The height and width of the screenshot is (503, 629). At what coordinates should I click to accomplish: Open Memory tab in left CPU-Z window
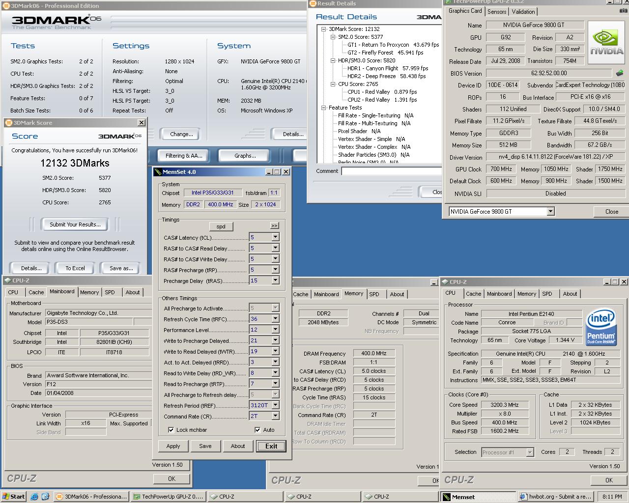click(89, 292)
